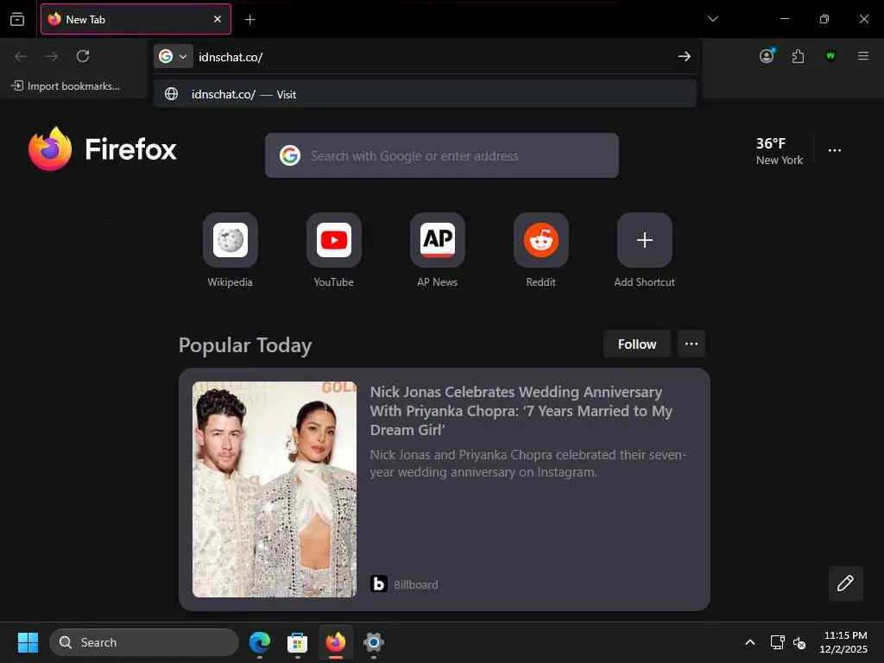The height and width of the screenshot is (663, 884).
Task: Click the 36°F New York weather widget
Action: [x=779, y=151]
